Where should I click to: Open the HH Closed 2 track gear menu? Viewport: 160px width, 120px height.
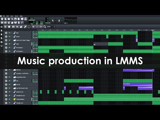(6, 51)
